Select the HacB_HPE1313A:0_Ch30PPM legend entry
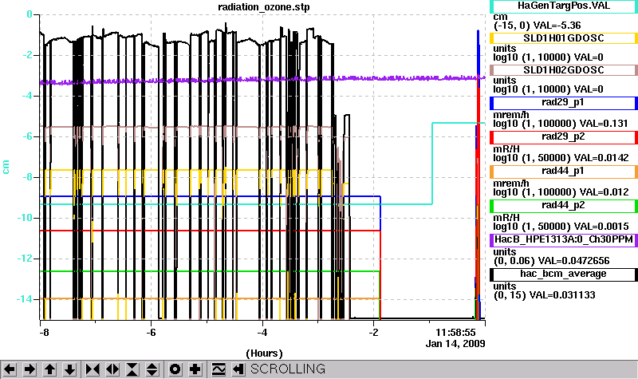Viewport: 638px width, 379px height. tap(564, 240)
